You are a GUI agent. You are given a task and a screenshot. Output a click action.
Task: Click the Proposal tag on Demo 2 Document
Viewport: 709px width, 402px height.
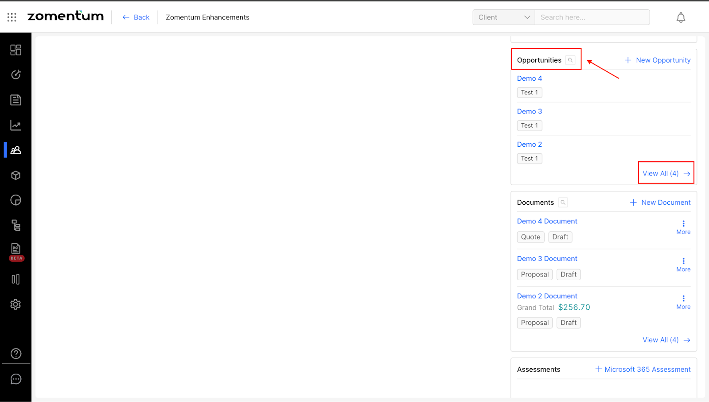535,323
